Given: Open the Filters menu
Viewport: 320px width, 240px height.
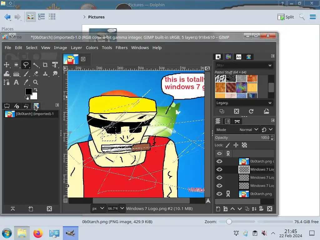Looking at the screenshot, I should tap(122, 47).
